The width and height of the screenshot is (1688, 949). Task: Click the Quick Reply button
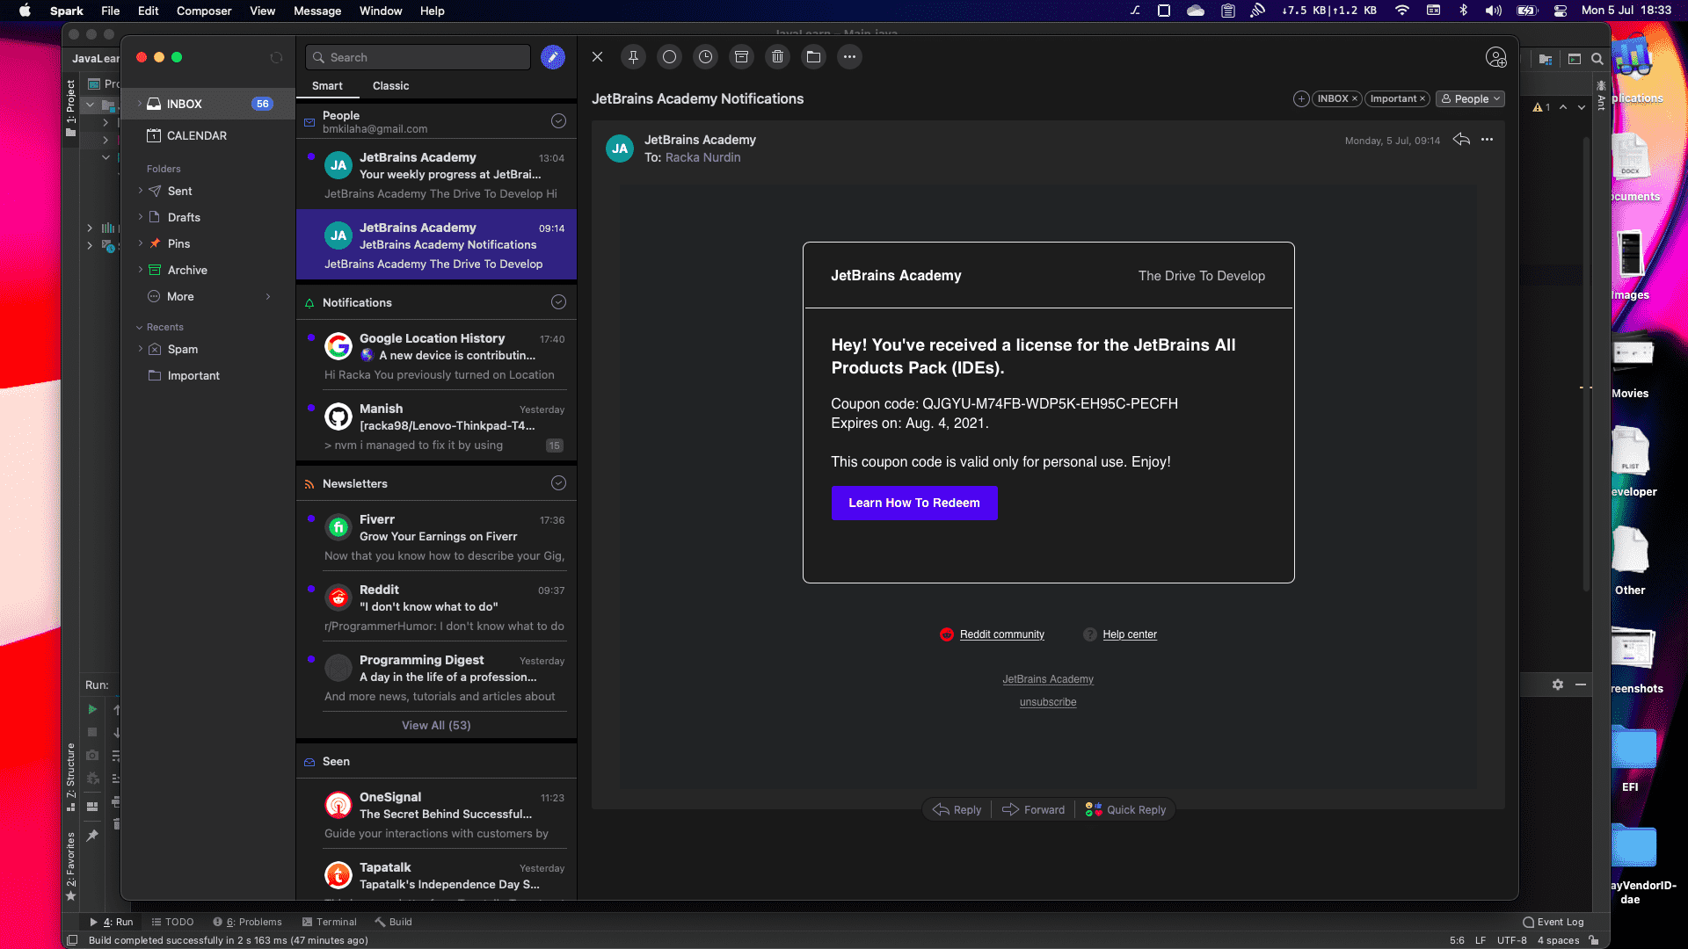coord(1125,810)
